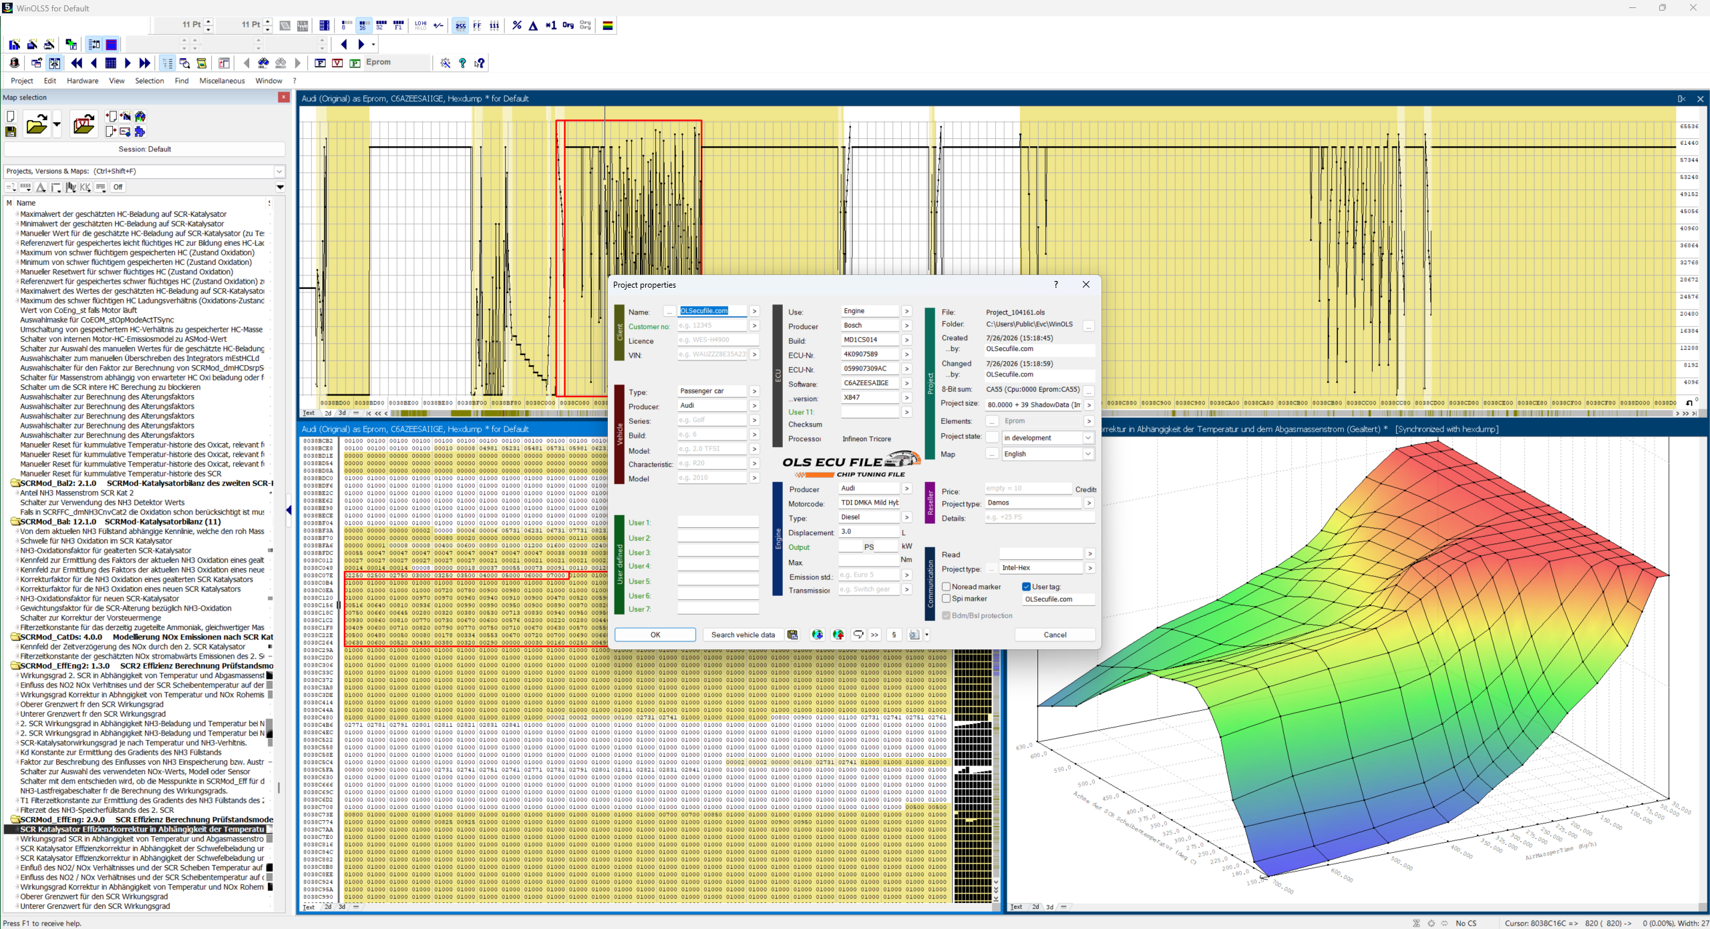Image resolution: width=1710 pixels, height=929 pixels.
Task: Select the 8-bit view toolbar icon
Action: pyautogui.click(x=345, y=25)
